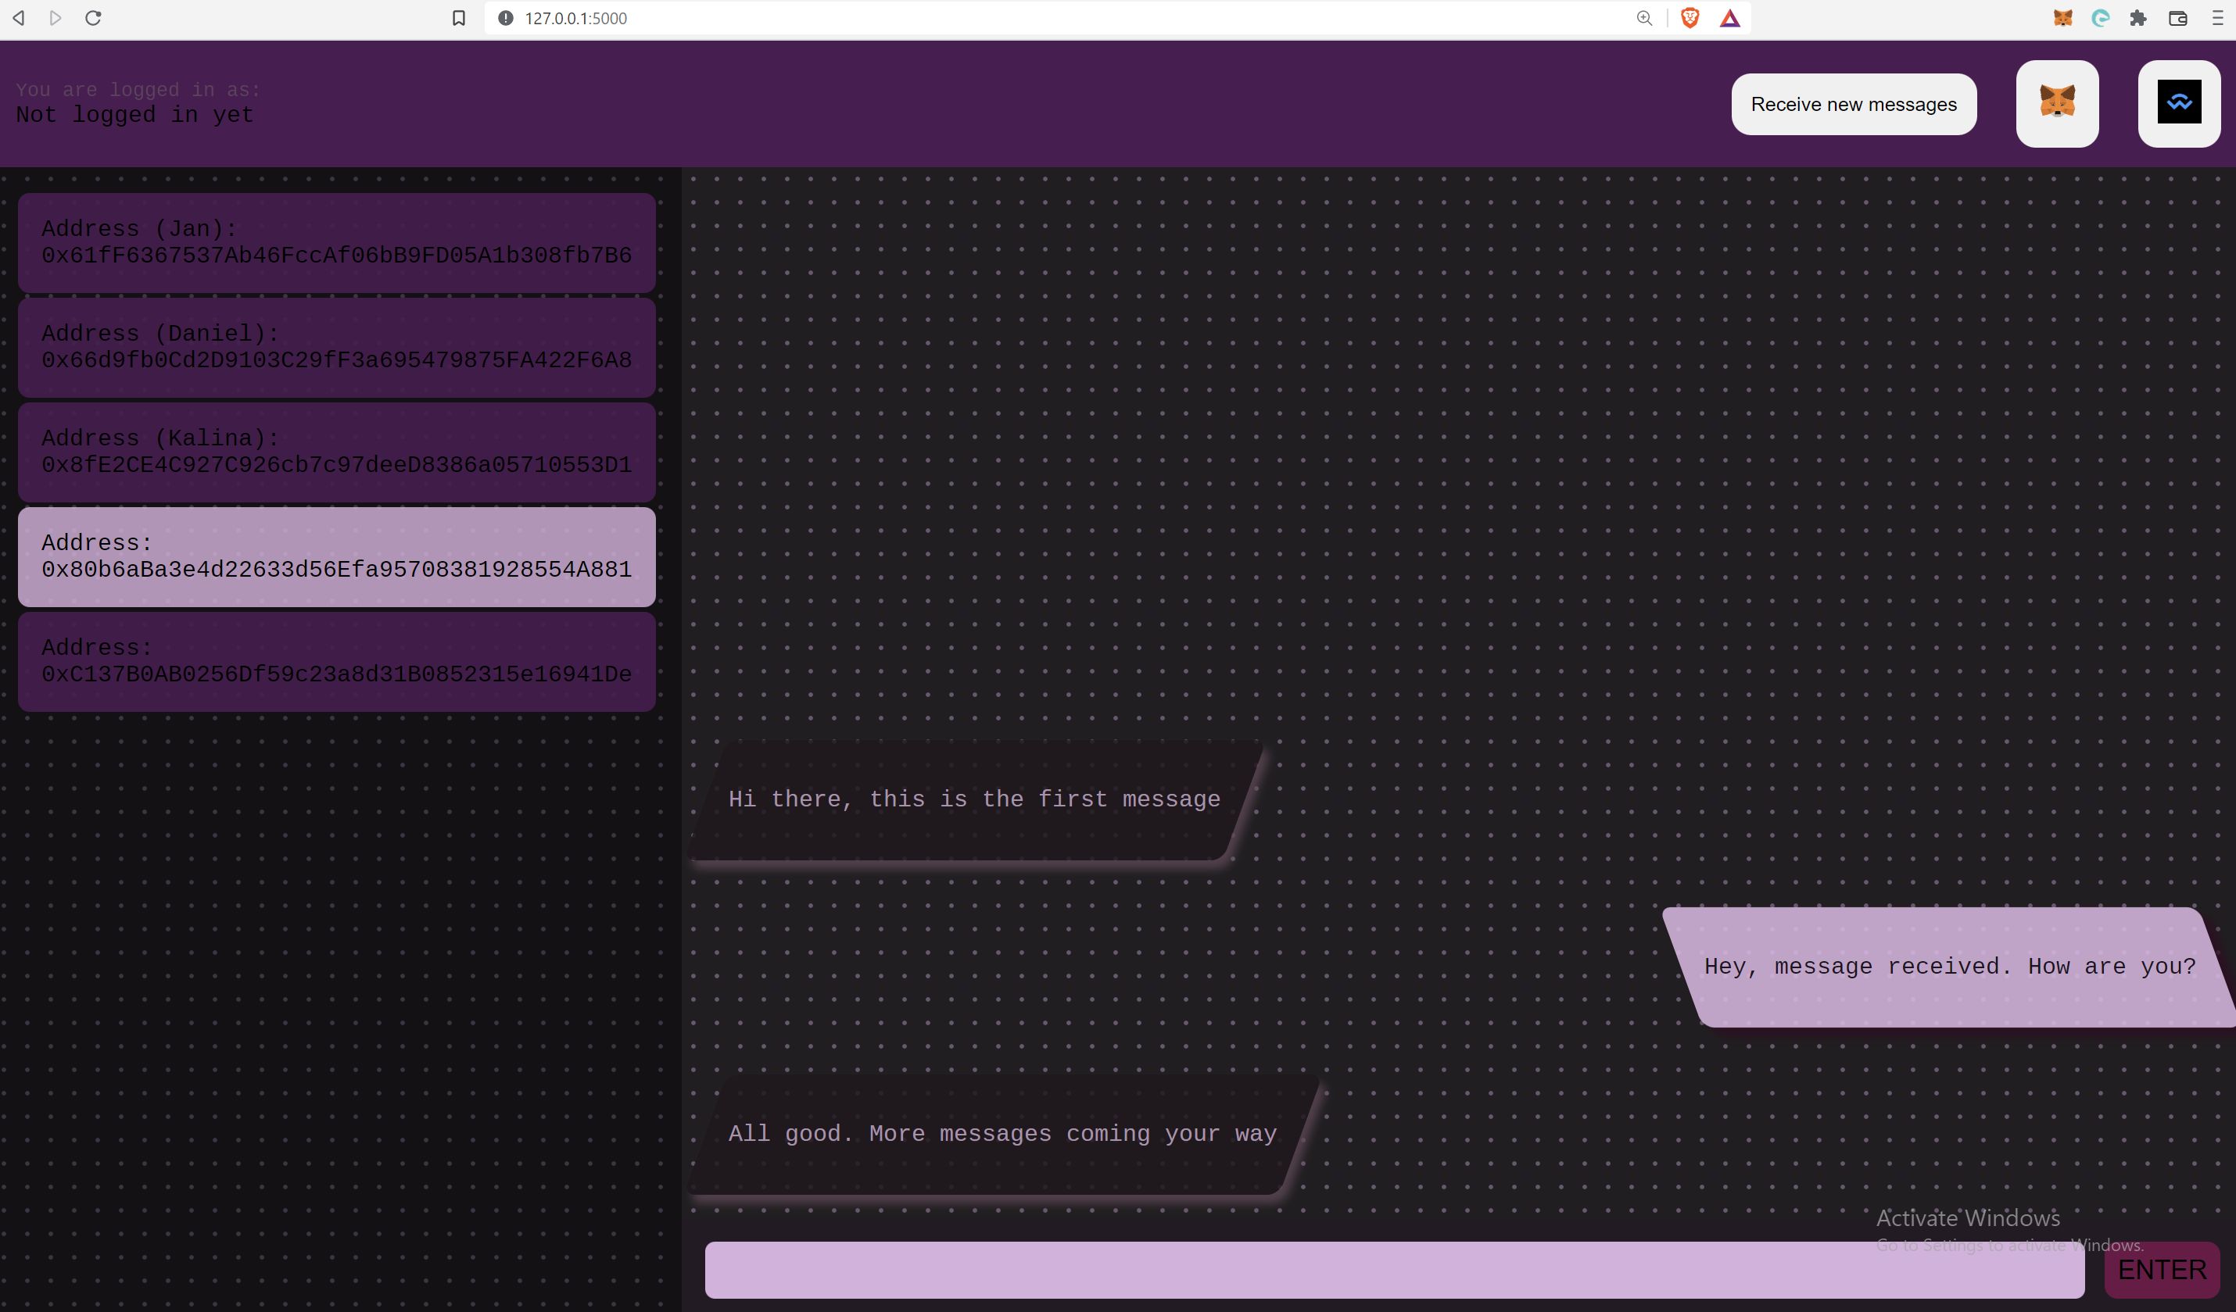Image resolution: width=2236 pixels, height=1312 pixels.
Task: Click the browser forward arrow
Action: point(55,18)
